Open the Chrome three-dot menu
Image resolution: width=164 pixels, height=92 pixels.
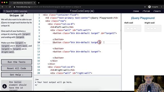[161, 7]
